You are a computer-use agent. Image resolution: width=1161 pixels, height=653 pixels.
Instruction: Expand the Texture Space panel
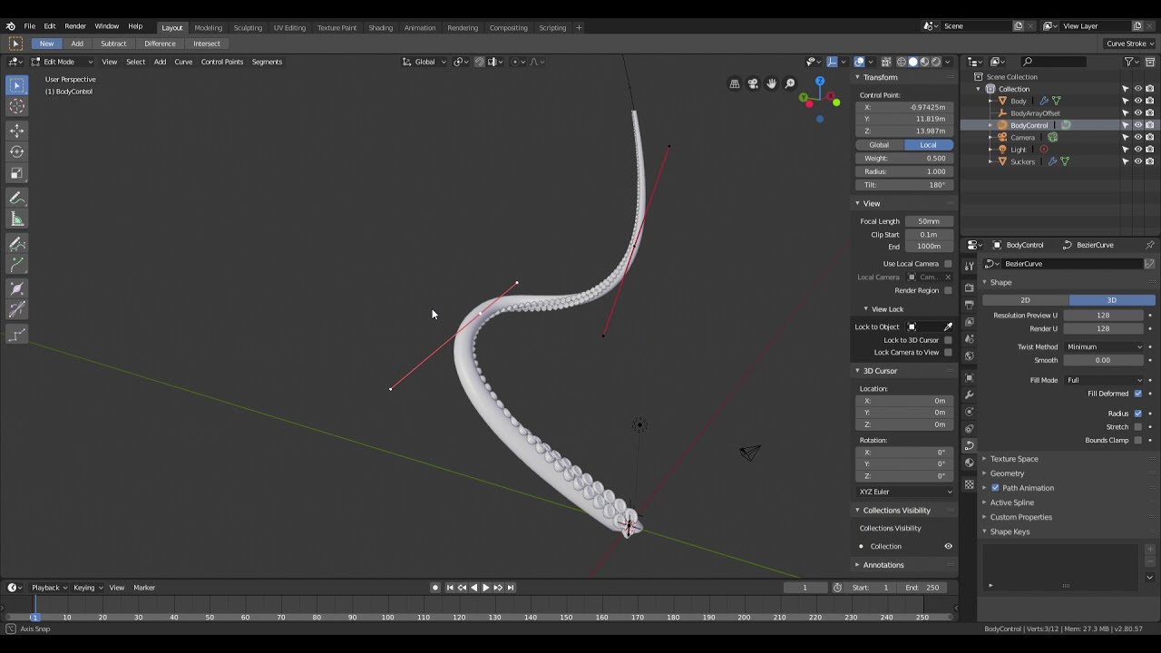click(x=1013, y=459)
